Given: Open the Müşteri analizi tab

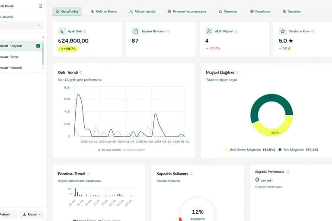Looking at the screenshot, I should pos(142,11).
